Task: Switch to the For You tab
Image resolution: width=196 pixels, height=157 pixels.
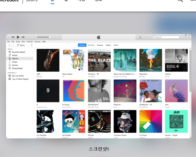Action: point(91,45)
